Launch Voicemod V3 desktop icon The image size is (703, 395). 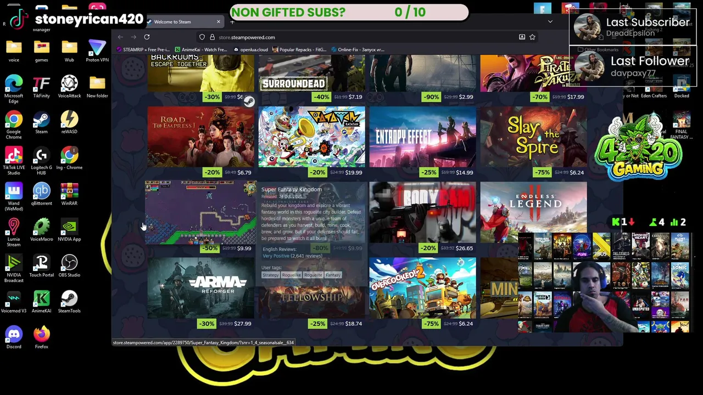coord(14,301)
